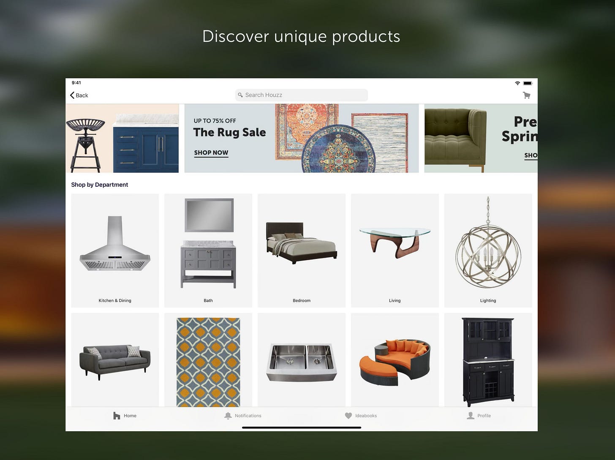Open the Bedroom department tile
615x460 pixels.
coord(302,250)
